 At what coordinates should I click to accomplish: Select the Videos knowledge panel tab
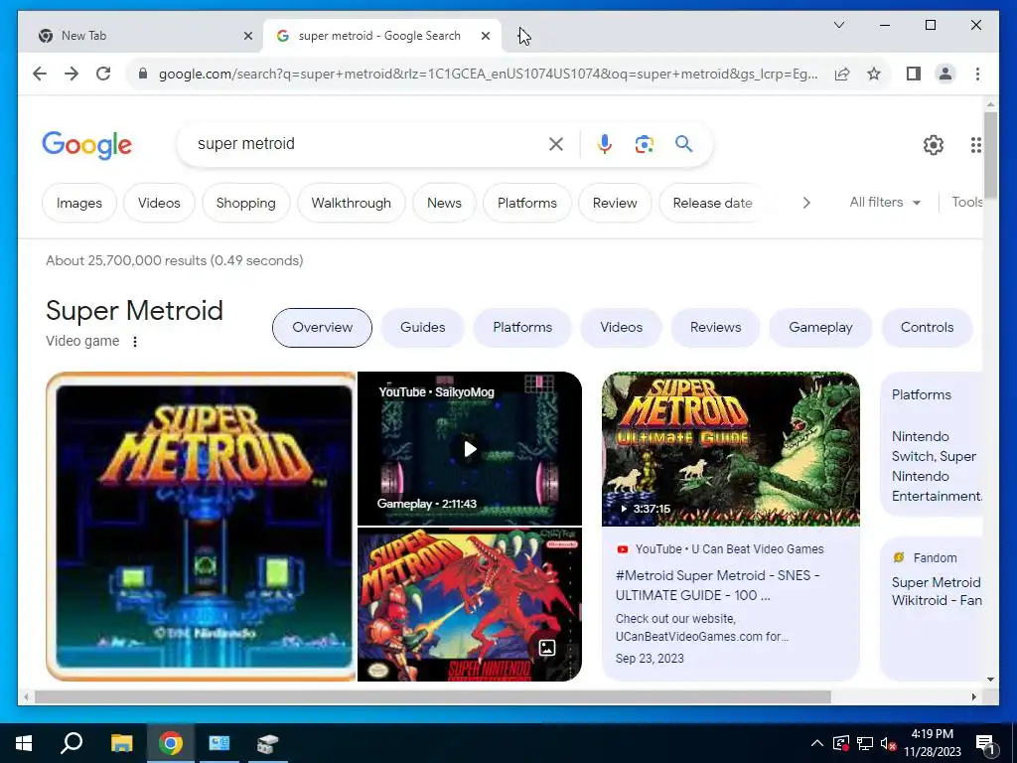[x=622, y=328]
